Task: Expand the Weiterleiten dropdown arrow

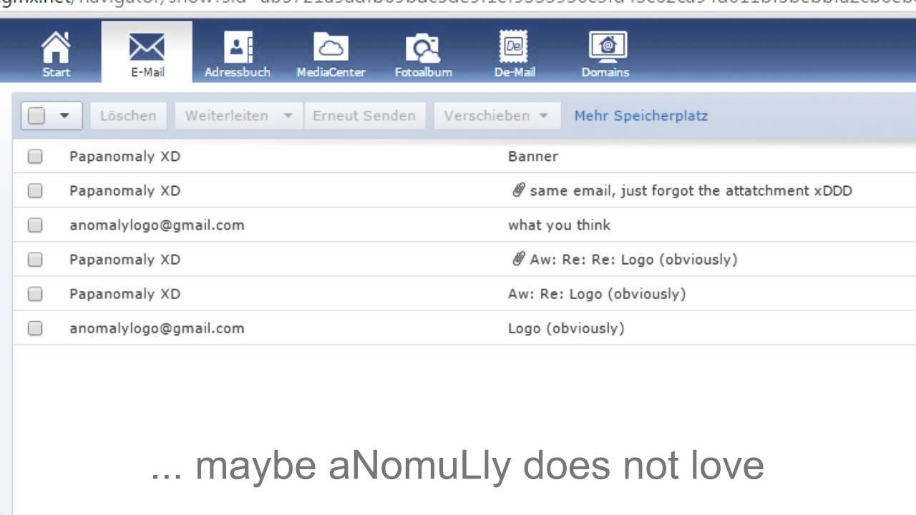Action: pos(288,116)
